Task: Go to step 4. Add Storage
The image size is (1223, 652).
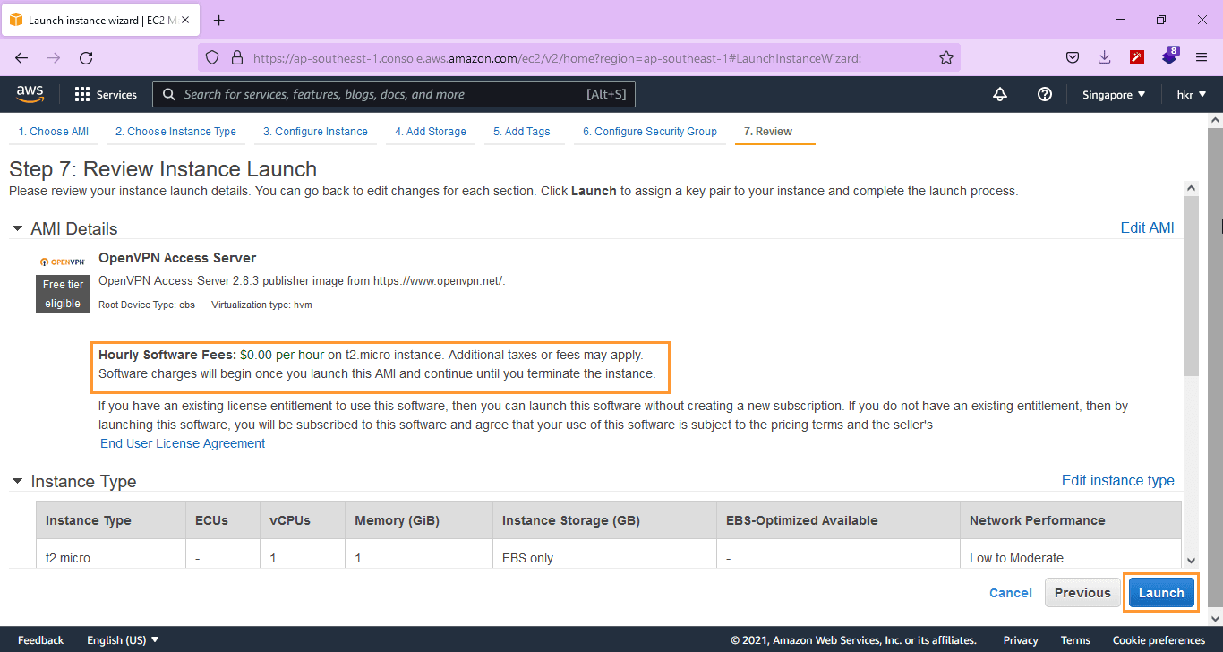Action: point(431,131)
